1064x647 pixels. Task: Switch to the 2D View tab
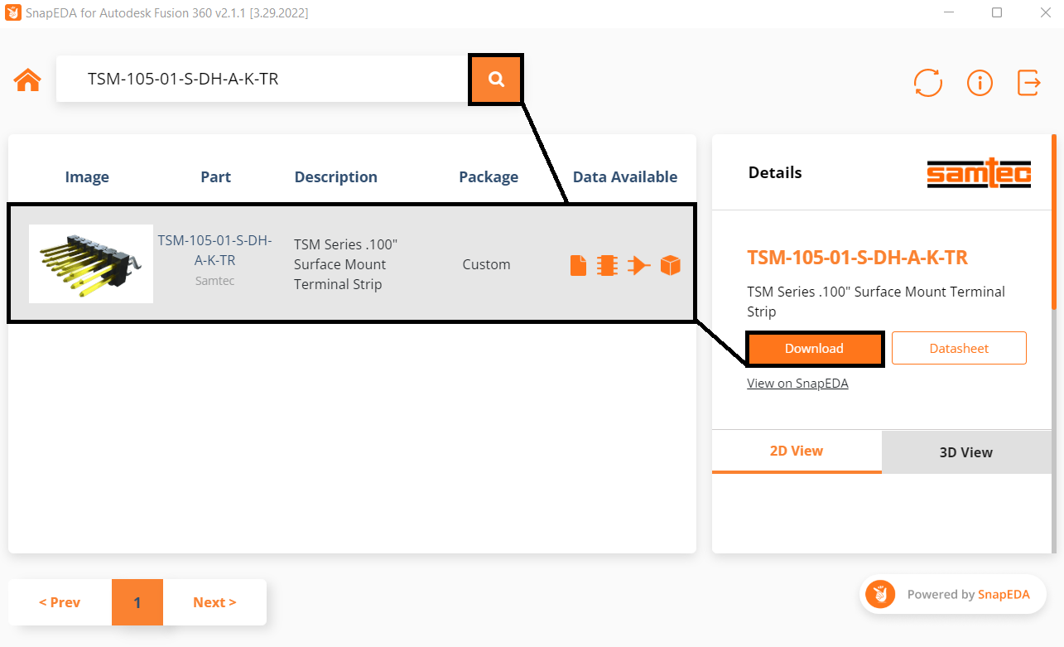(x=797, y=451)
